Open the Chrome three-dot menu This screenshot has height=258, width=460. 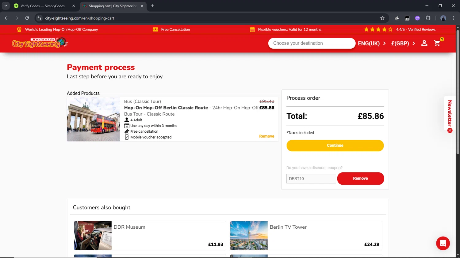point(454,18)
